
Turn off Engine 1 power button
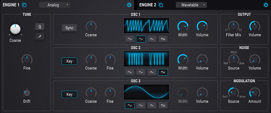129,5
